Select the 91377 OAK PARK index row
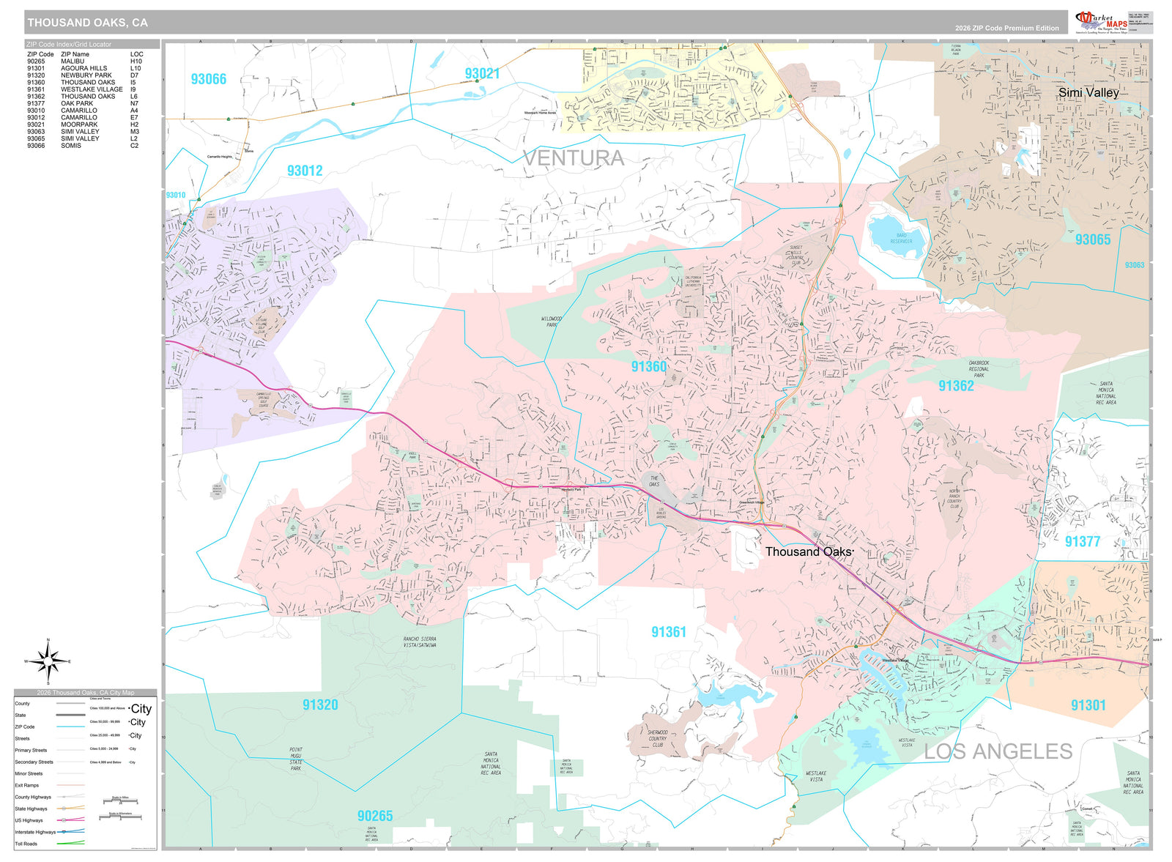This screenshot has height=862, width=1172. [x=85, y=103]
